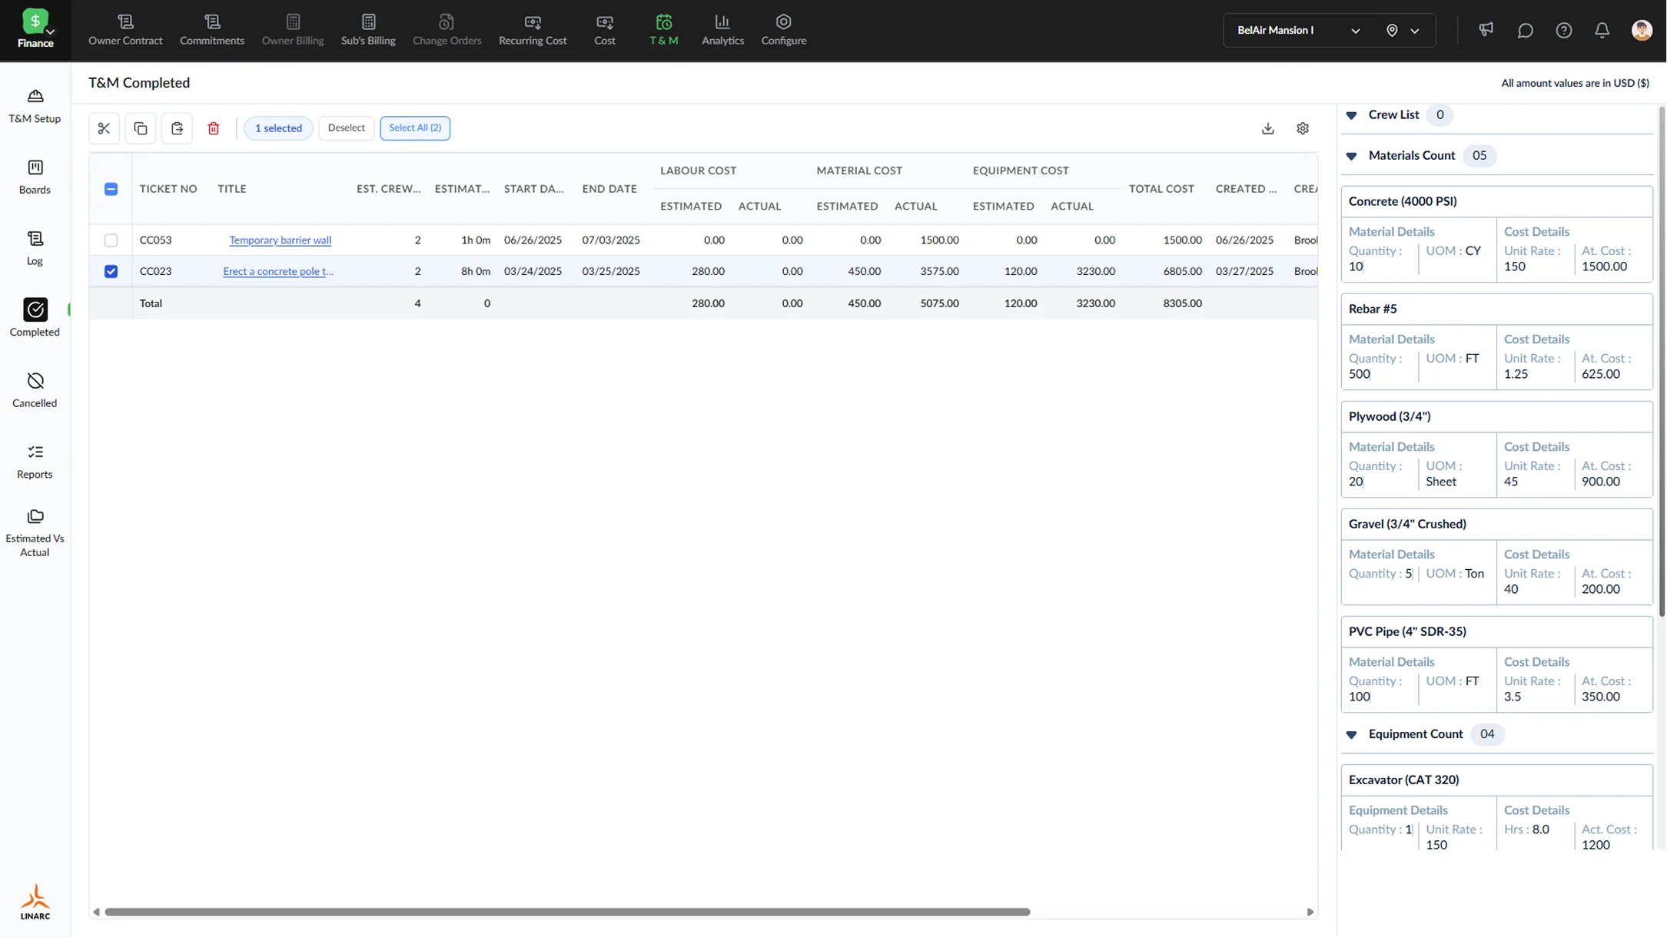Open T&M Setup in sidebar
Image resolution: width=1667 pixels, height=937 pixels.
(35, 106)
